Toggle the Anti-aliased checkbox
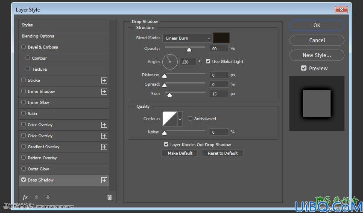Image resolution: width=363 pixels, height=213 pixels. click(x=190, y=118)
